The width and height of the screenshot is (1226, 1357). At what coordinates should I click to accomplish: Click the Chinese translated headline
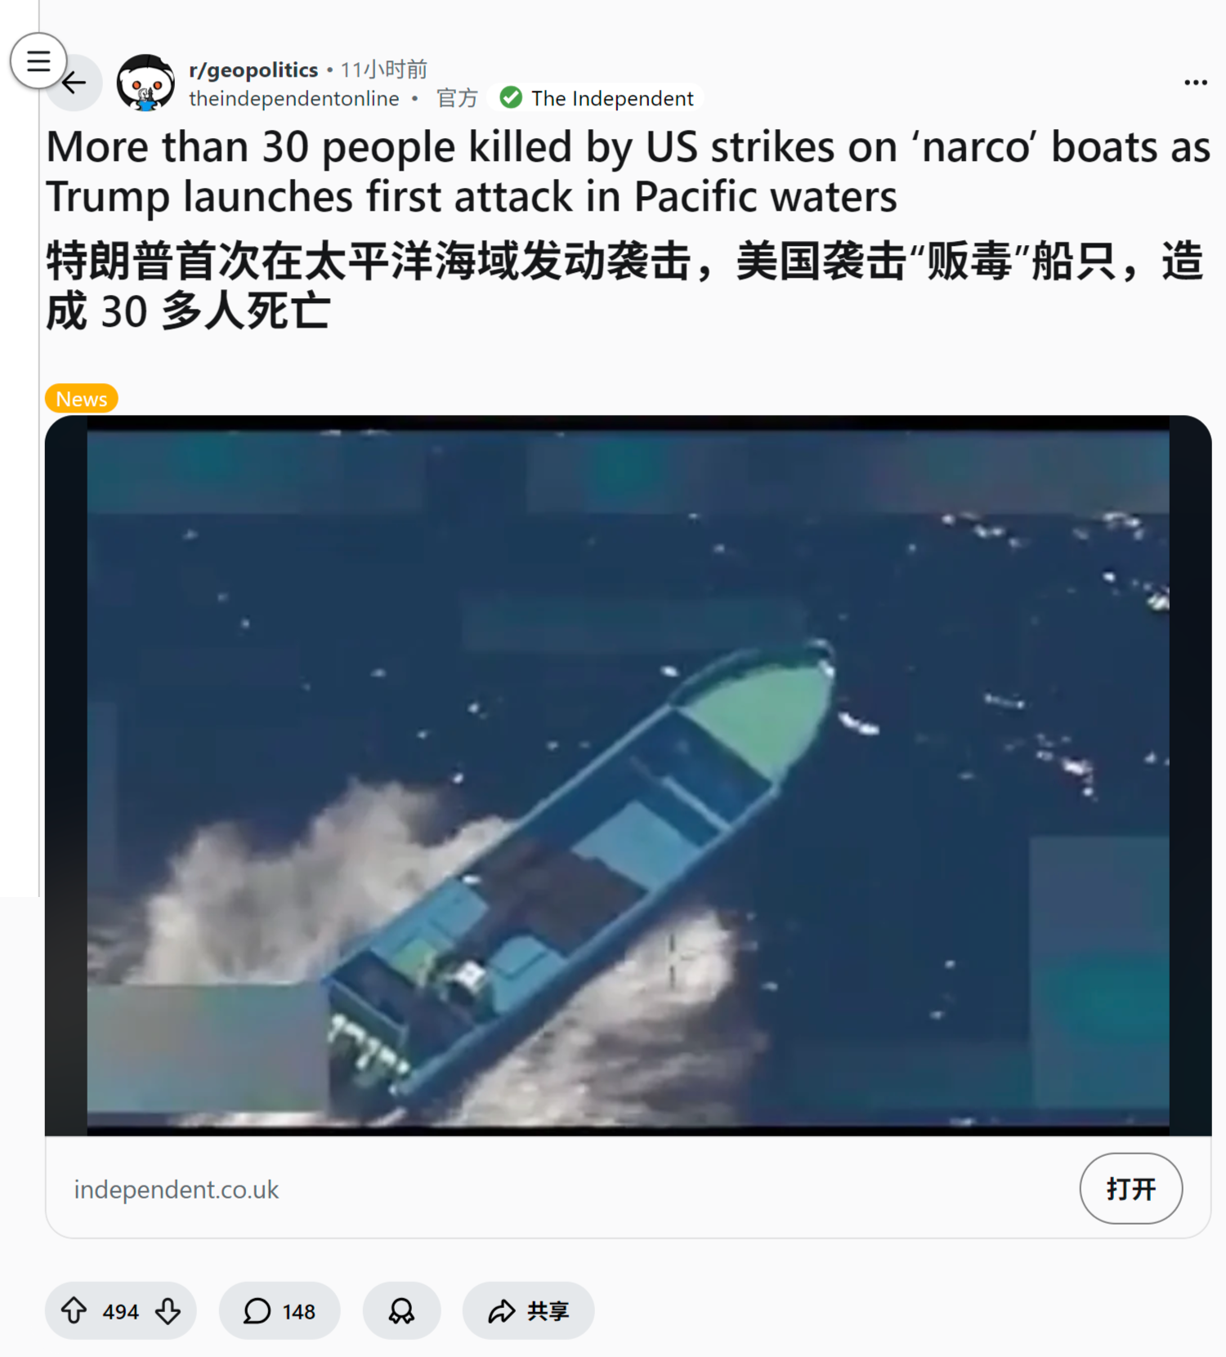click(625, 286)
